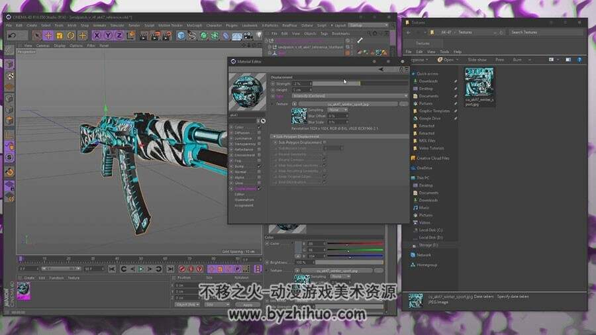Open the dropdown arrow next to Open
Image resolution: width=596 pixels, height=335 pixels.
(457, 60)
